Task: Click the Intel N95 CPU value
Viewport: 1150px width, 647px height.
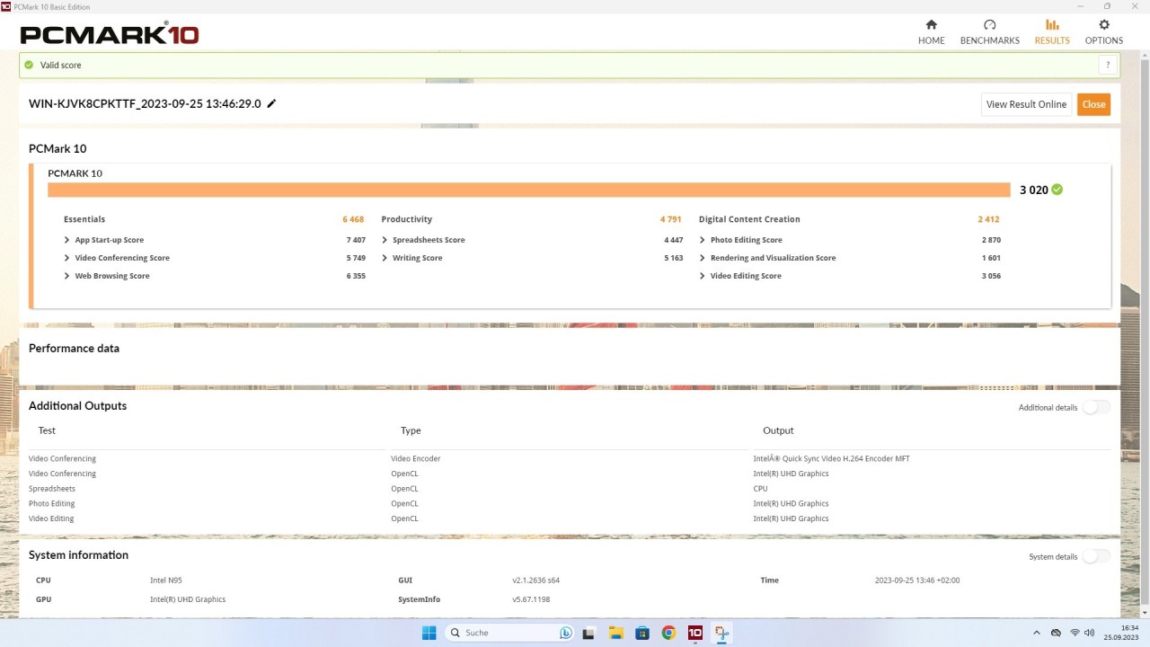Action: 166,581
